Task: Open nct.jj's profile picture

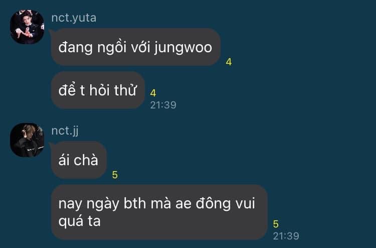Action: (x=27, y=140)
